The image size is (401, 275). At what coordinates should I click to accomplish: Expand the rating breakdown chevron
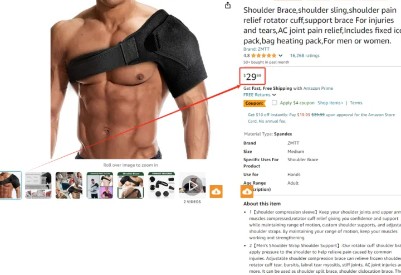click(281, 56)
